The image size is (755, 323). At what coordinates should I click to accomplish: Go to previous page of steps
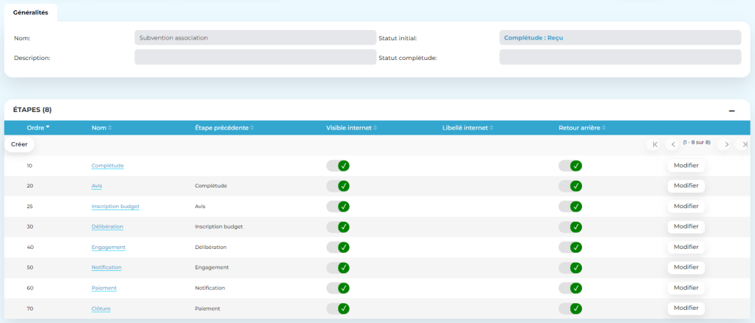click(673, 144)
